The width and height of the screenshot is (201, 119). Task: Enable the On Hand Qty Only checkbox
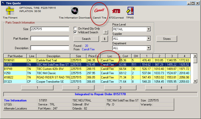pos(75,29)
